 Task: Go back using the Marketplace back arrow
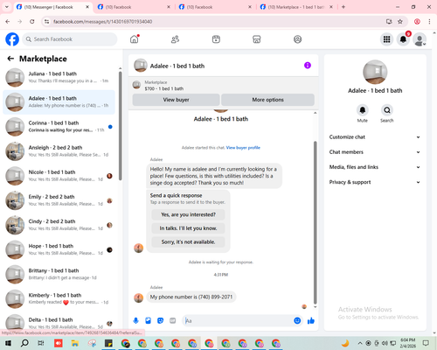tap(10, 59)
